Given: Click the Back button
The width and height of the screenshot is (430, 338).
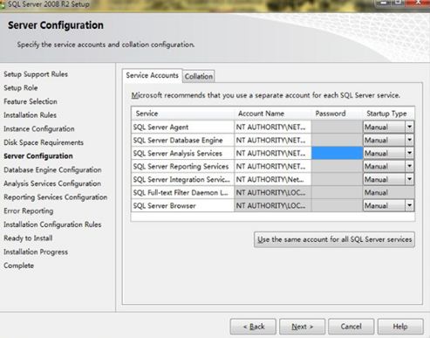Looking at the screenshot, I should (253, 327).
